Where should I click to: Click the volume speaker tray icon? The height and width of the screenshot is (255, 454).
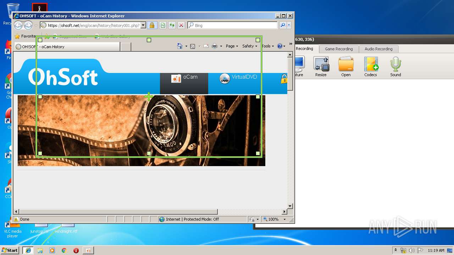click(x=412, y=250)
